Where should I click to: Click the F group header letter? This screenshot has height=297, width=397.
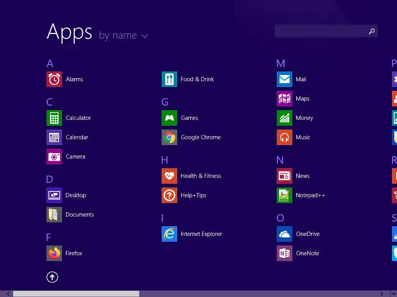click(48, 237)
